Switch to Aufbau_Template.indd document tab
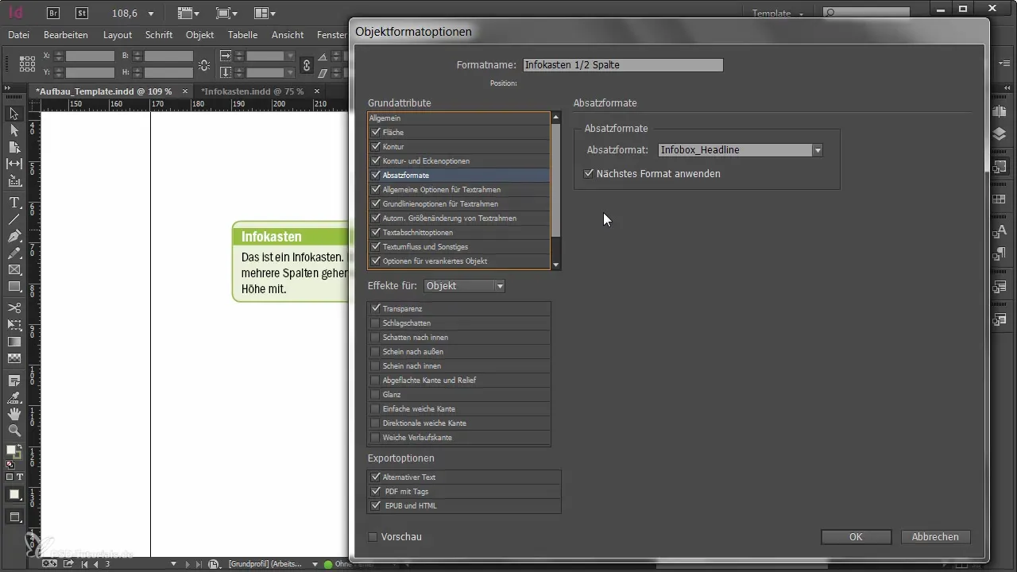Screen dimensions: 1017x572 pos(103,91)
